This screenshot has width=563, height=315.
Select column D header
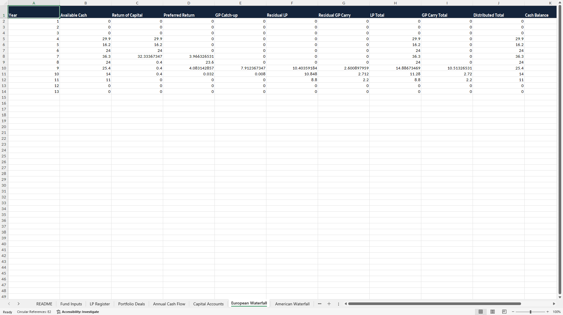pos(189,3)
